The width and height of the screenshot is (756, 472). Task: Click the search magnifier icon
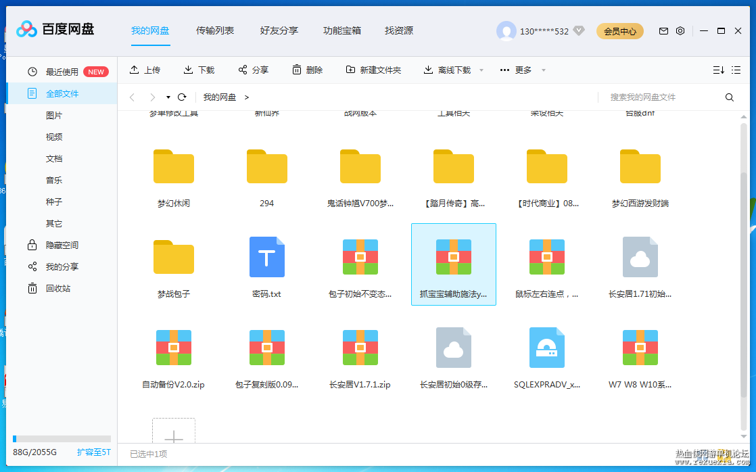point(730,97)
